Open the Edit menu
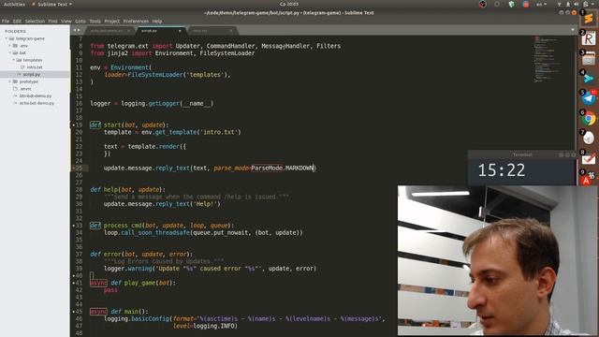Screen dimensions: 599x337 tap(17, 21)
